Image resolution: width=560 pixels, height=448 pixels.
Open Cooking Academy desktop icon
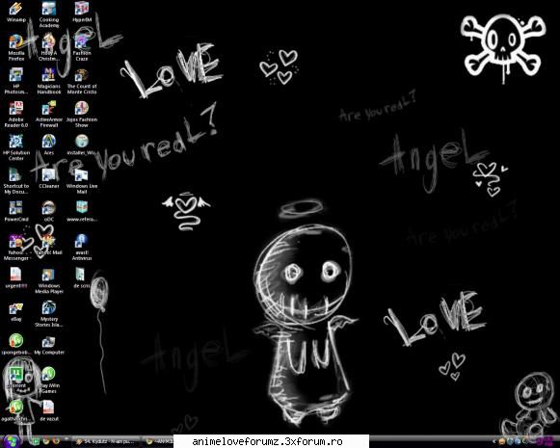pyautogui.click(x=49, y=15)
